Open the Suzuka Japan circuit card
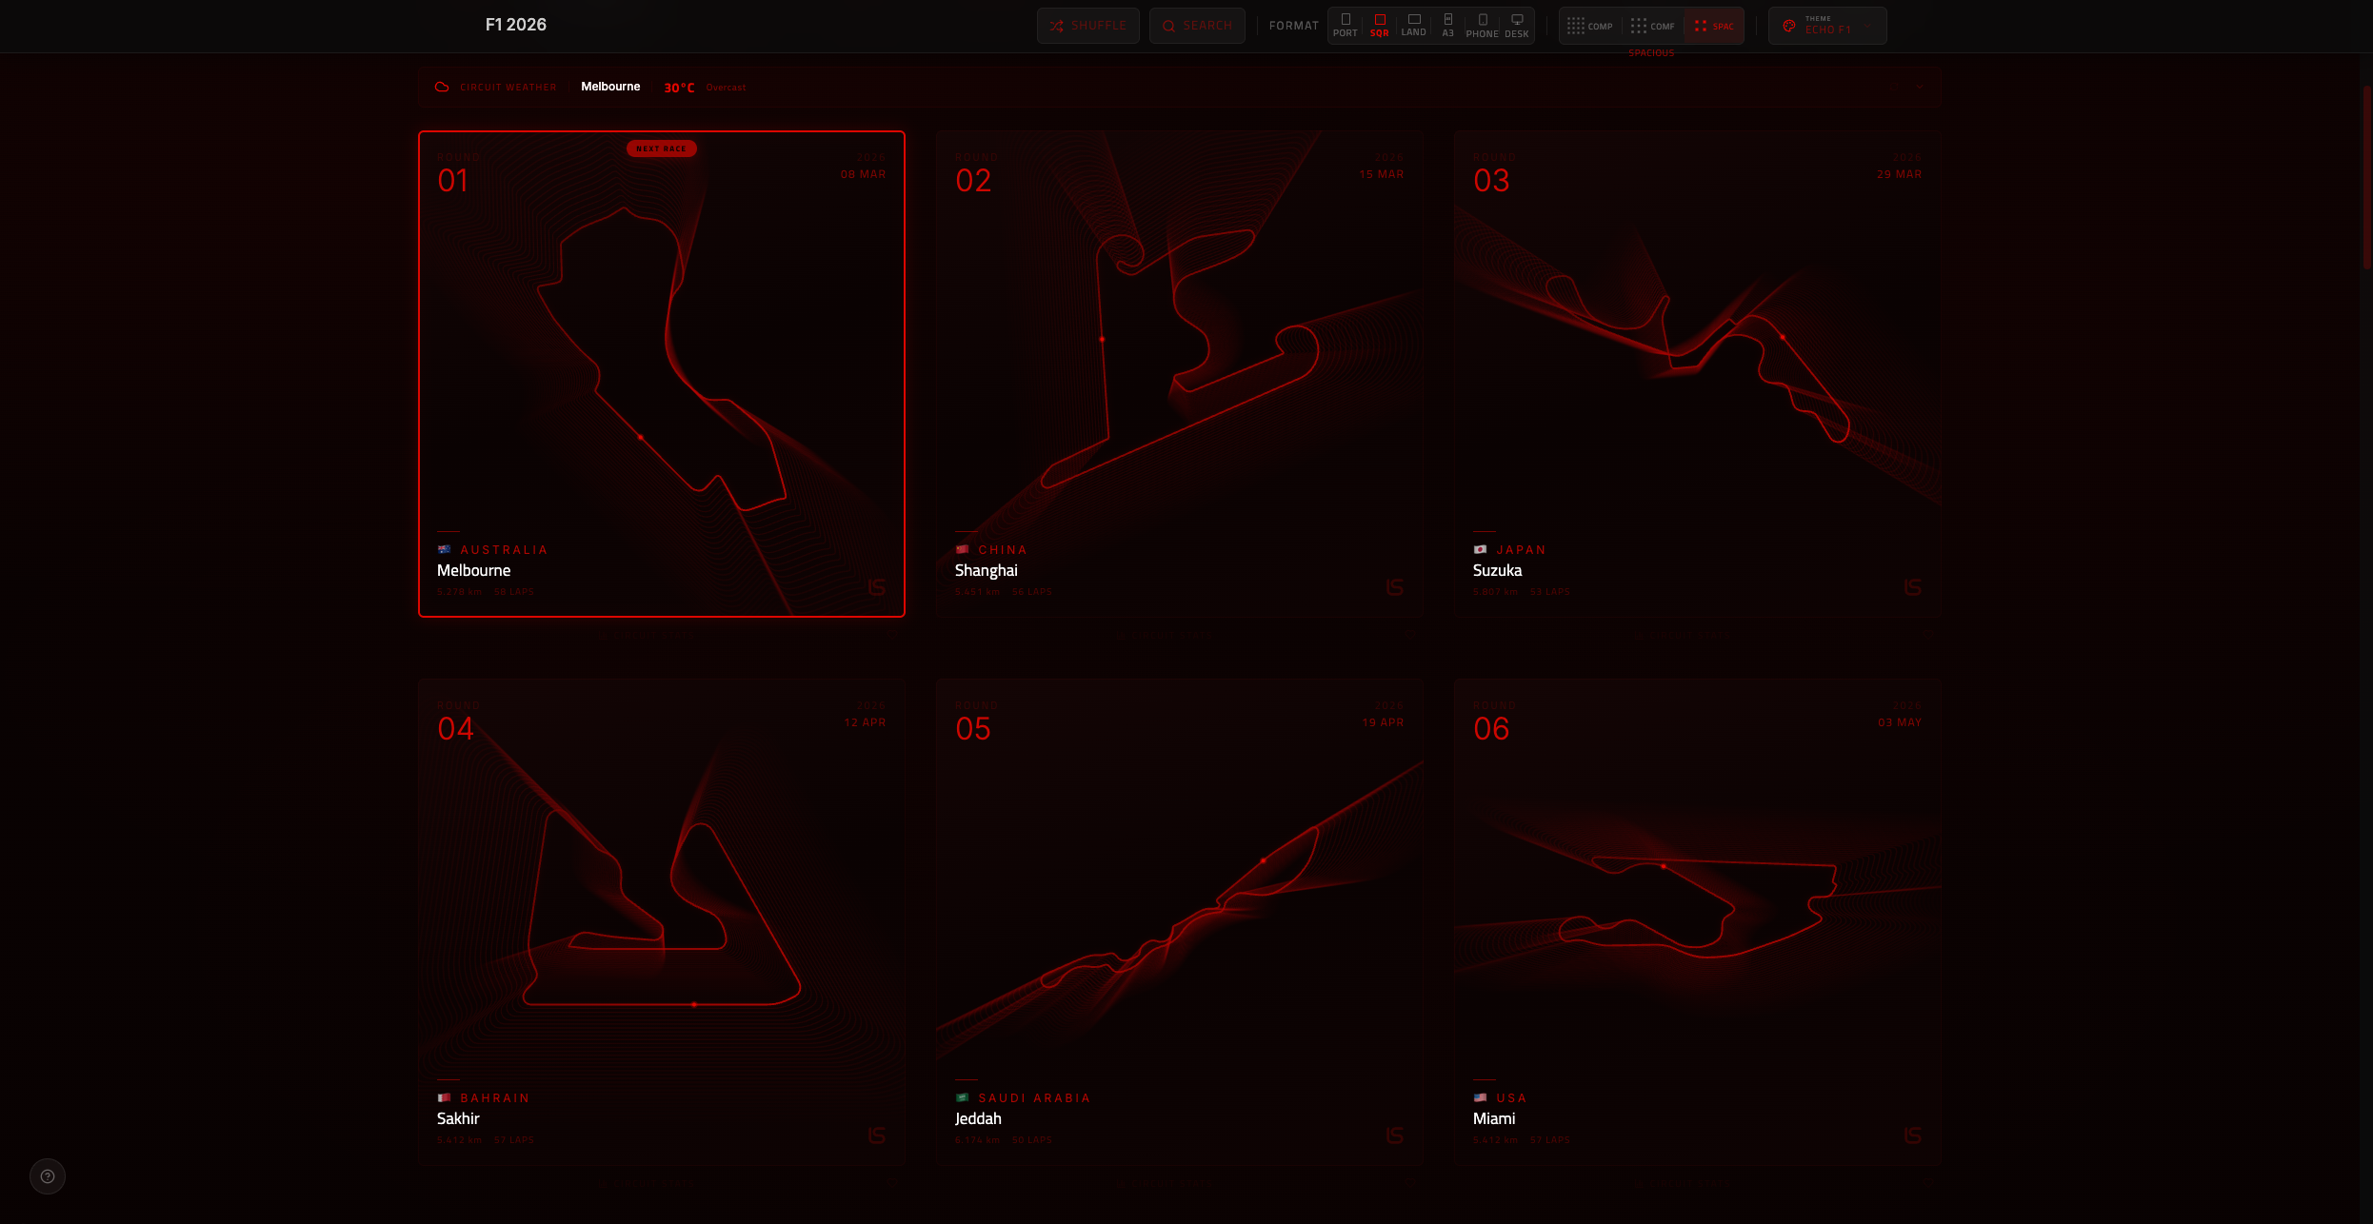This screenshot has width=2373, height=1224. pyautogui.click(x=1697, y=373)
